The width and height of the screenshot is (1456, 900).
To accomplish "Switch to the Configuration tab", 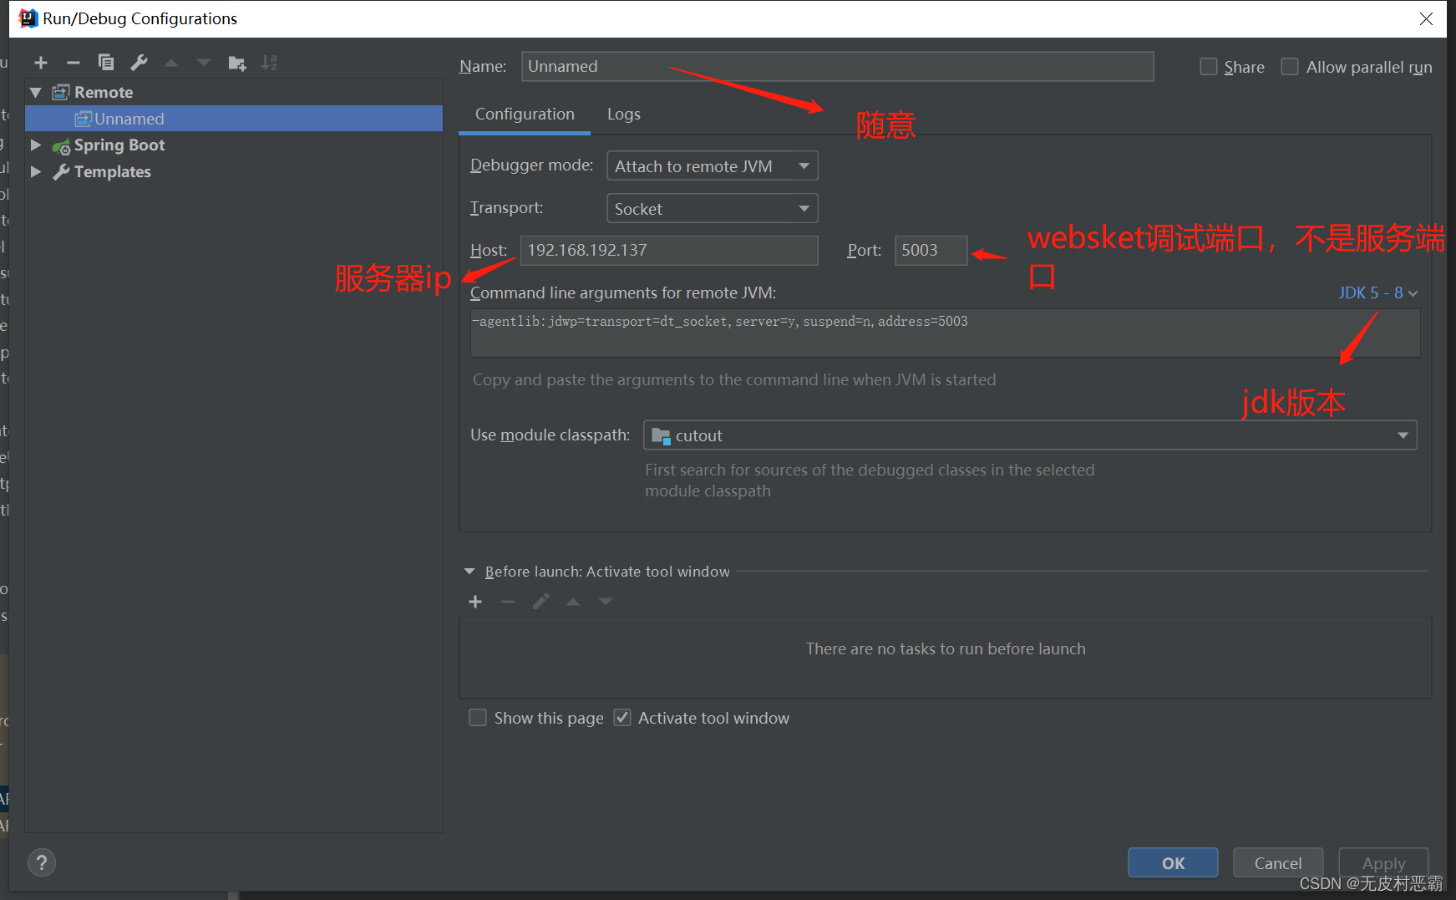I will click(525, 114).
